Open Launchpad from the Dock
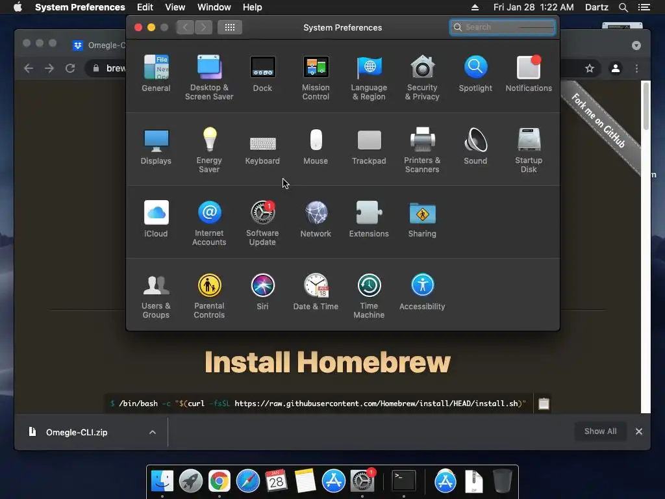This screenshot has width=665, height=499. click(x=191, y=481)
